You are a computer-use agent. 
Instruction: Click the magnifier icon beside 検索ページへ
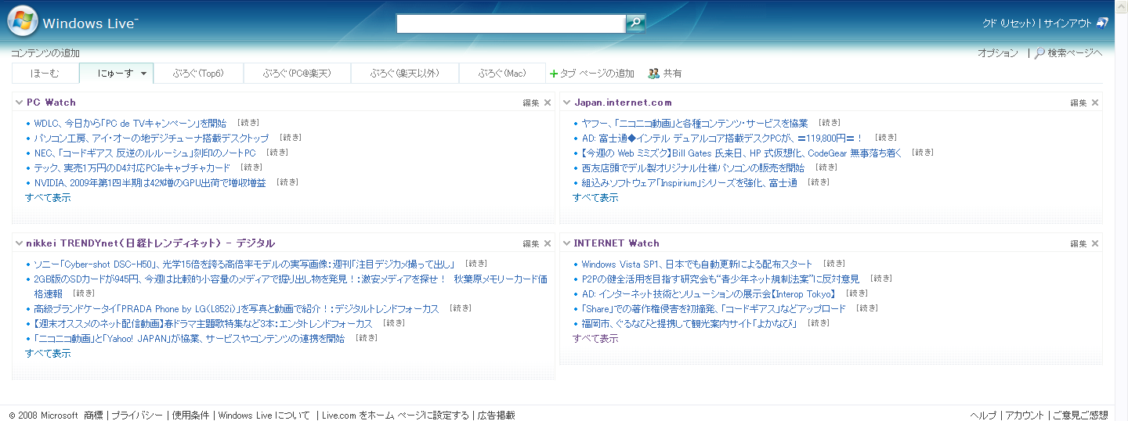click(x=1040, y=53)
